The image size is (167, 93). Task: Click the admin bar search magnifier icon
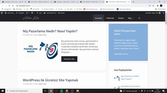point(163,13)
